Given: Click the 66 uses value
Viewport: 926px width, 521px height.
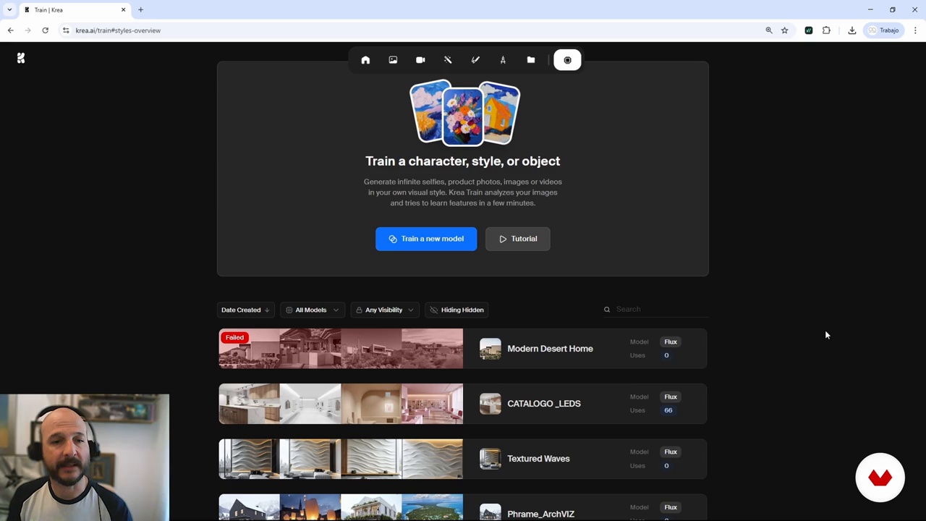Looking at the screenshot, I should point(668,410).
